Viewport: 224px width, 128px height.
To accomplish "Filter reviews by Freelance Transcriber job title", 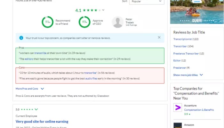I will click(x=186, y=53).
